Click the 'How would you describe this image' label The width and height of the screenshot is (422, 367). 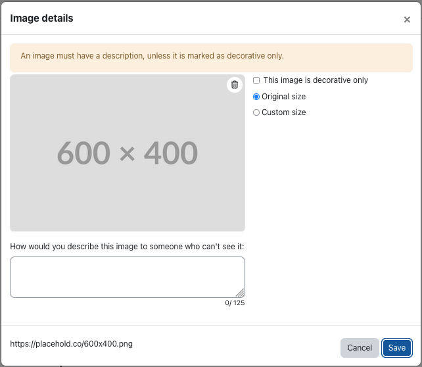click(127, 247)
